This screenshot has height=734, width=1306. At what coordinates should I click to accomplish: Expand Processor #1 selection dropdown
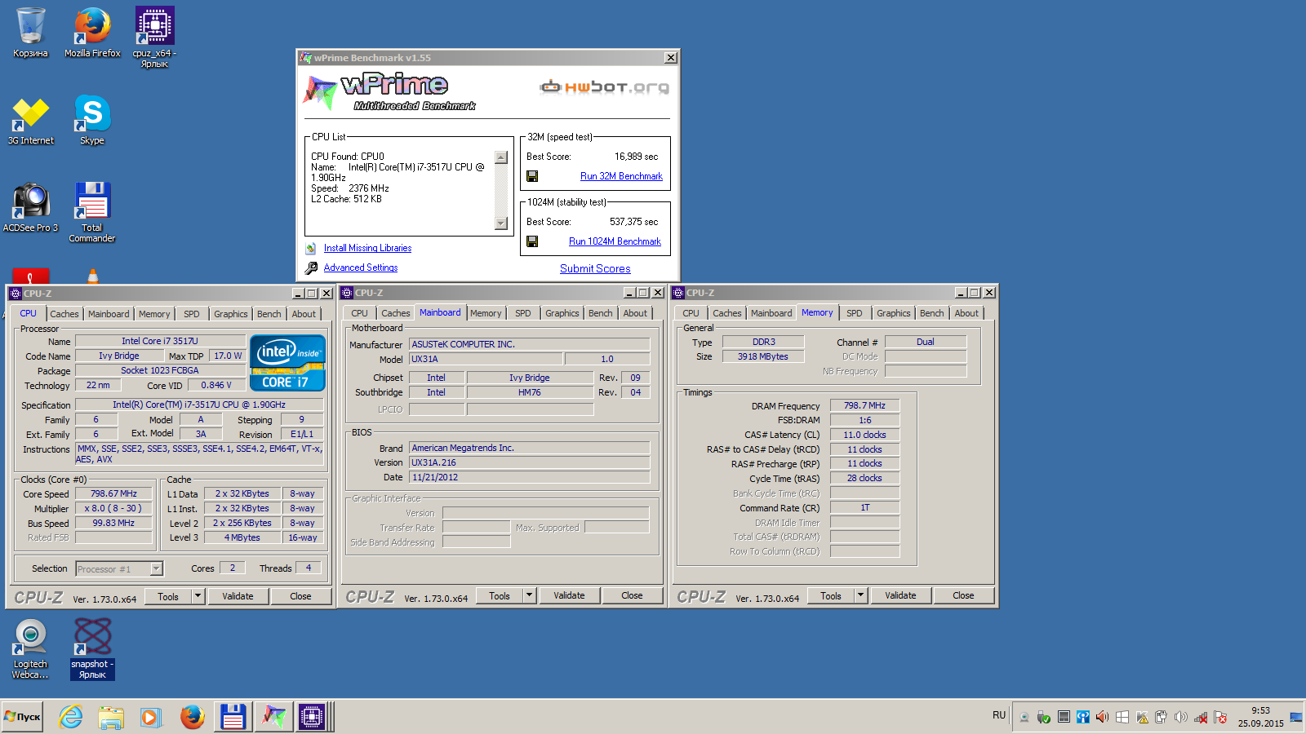click(x=157, y=568)
